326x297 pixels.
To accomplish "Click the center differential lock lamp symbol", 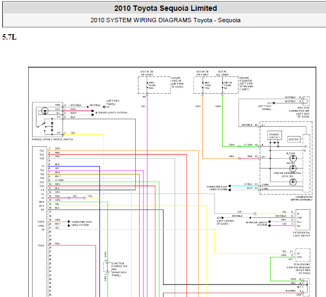I will point(293,182).
